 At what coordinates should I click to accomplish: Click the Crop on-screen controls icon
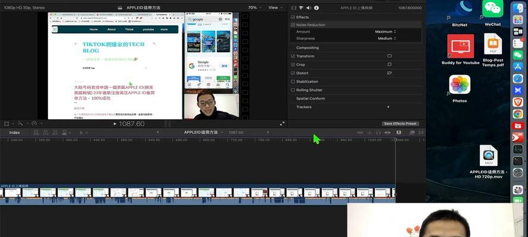389,65
